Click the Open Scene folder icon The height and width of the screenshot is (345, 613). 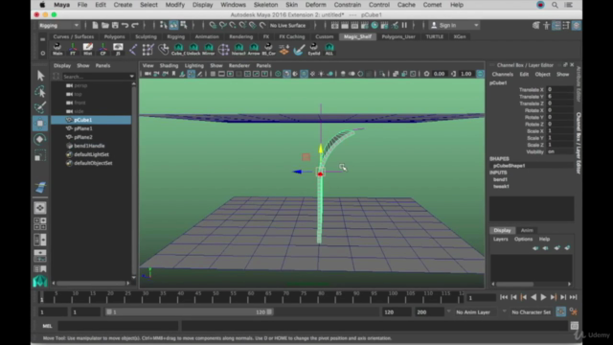pyautogui.click(x=104, y=26)
